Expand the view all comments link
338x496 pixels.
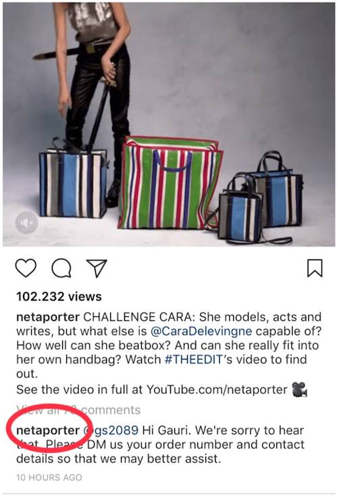click(x=78, y=410)
